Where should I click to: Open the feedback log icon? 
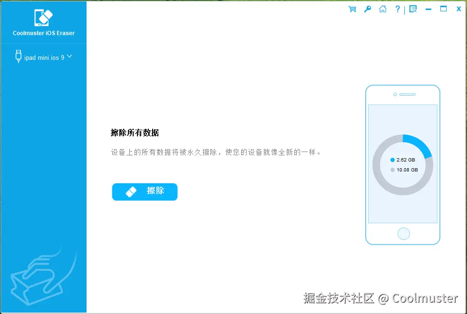(x=413, y=9)
